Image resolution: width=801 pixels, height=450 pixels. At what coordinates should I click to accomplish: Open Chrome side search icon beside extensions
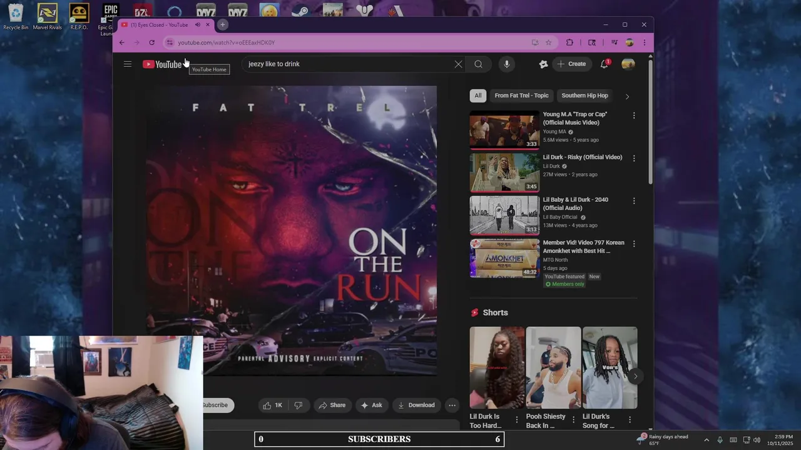coord(592,42)
